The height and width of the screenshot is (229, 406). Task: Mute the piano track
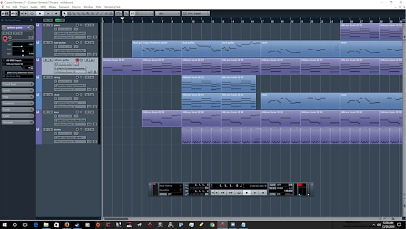45,25
